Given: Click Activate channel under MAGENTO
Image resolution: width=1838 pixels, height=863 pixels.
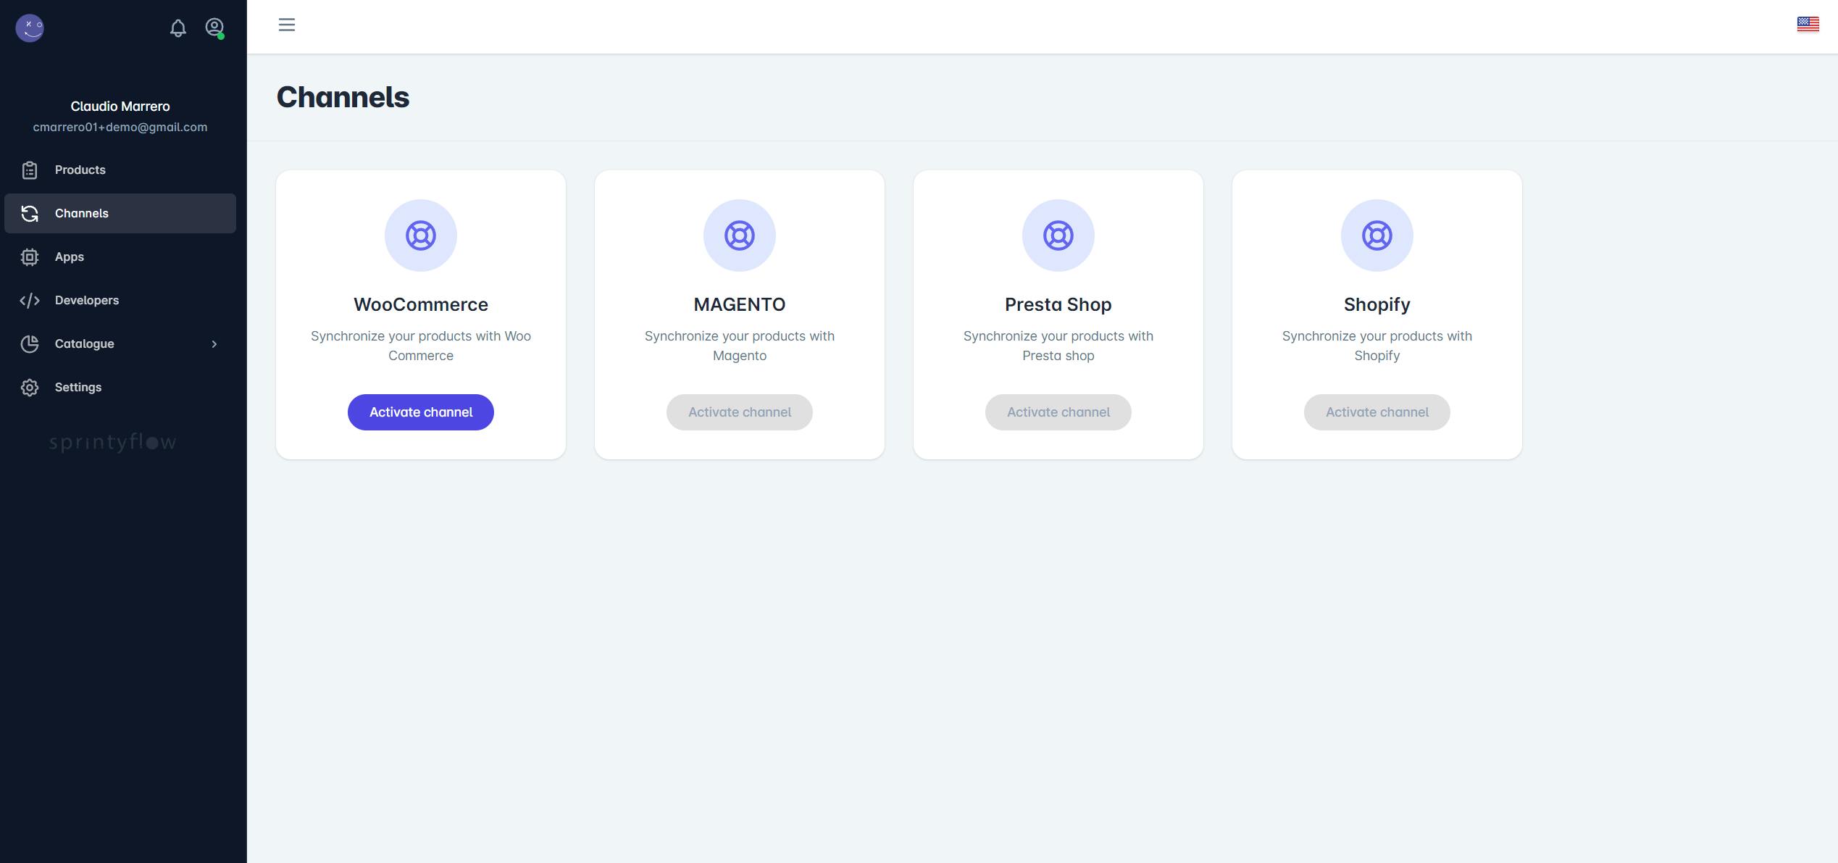Looking at the screenshot, I should click(x=740, y=412).
